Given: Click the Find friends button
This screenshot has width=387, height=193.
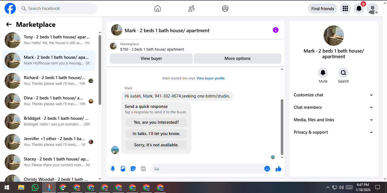Looking at the screenshot, I should [x=323, y=8].
